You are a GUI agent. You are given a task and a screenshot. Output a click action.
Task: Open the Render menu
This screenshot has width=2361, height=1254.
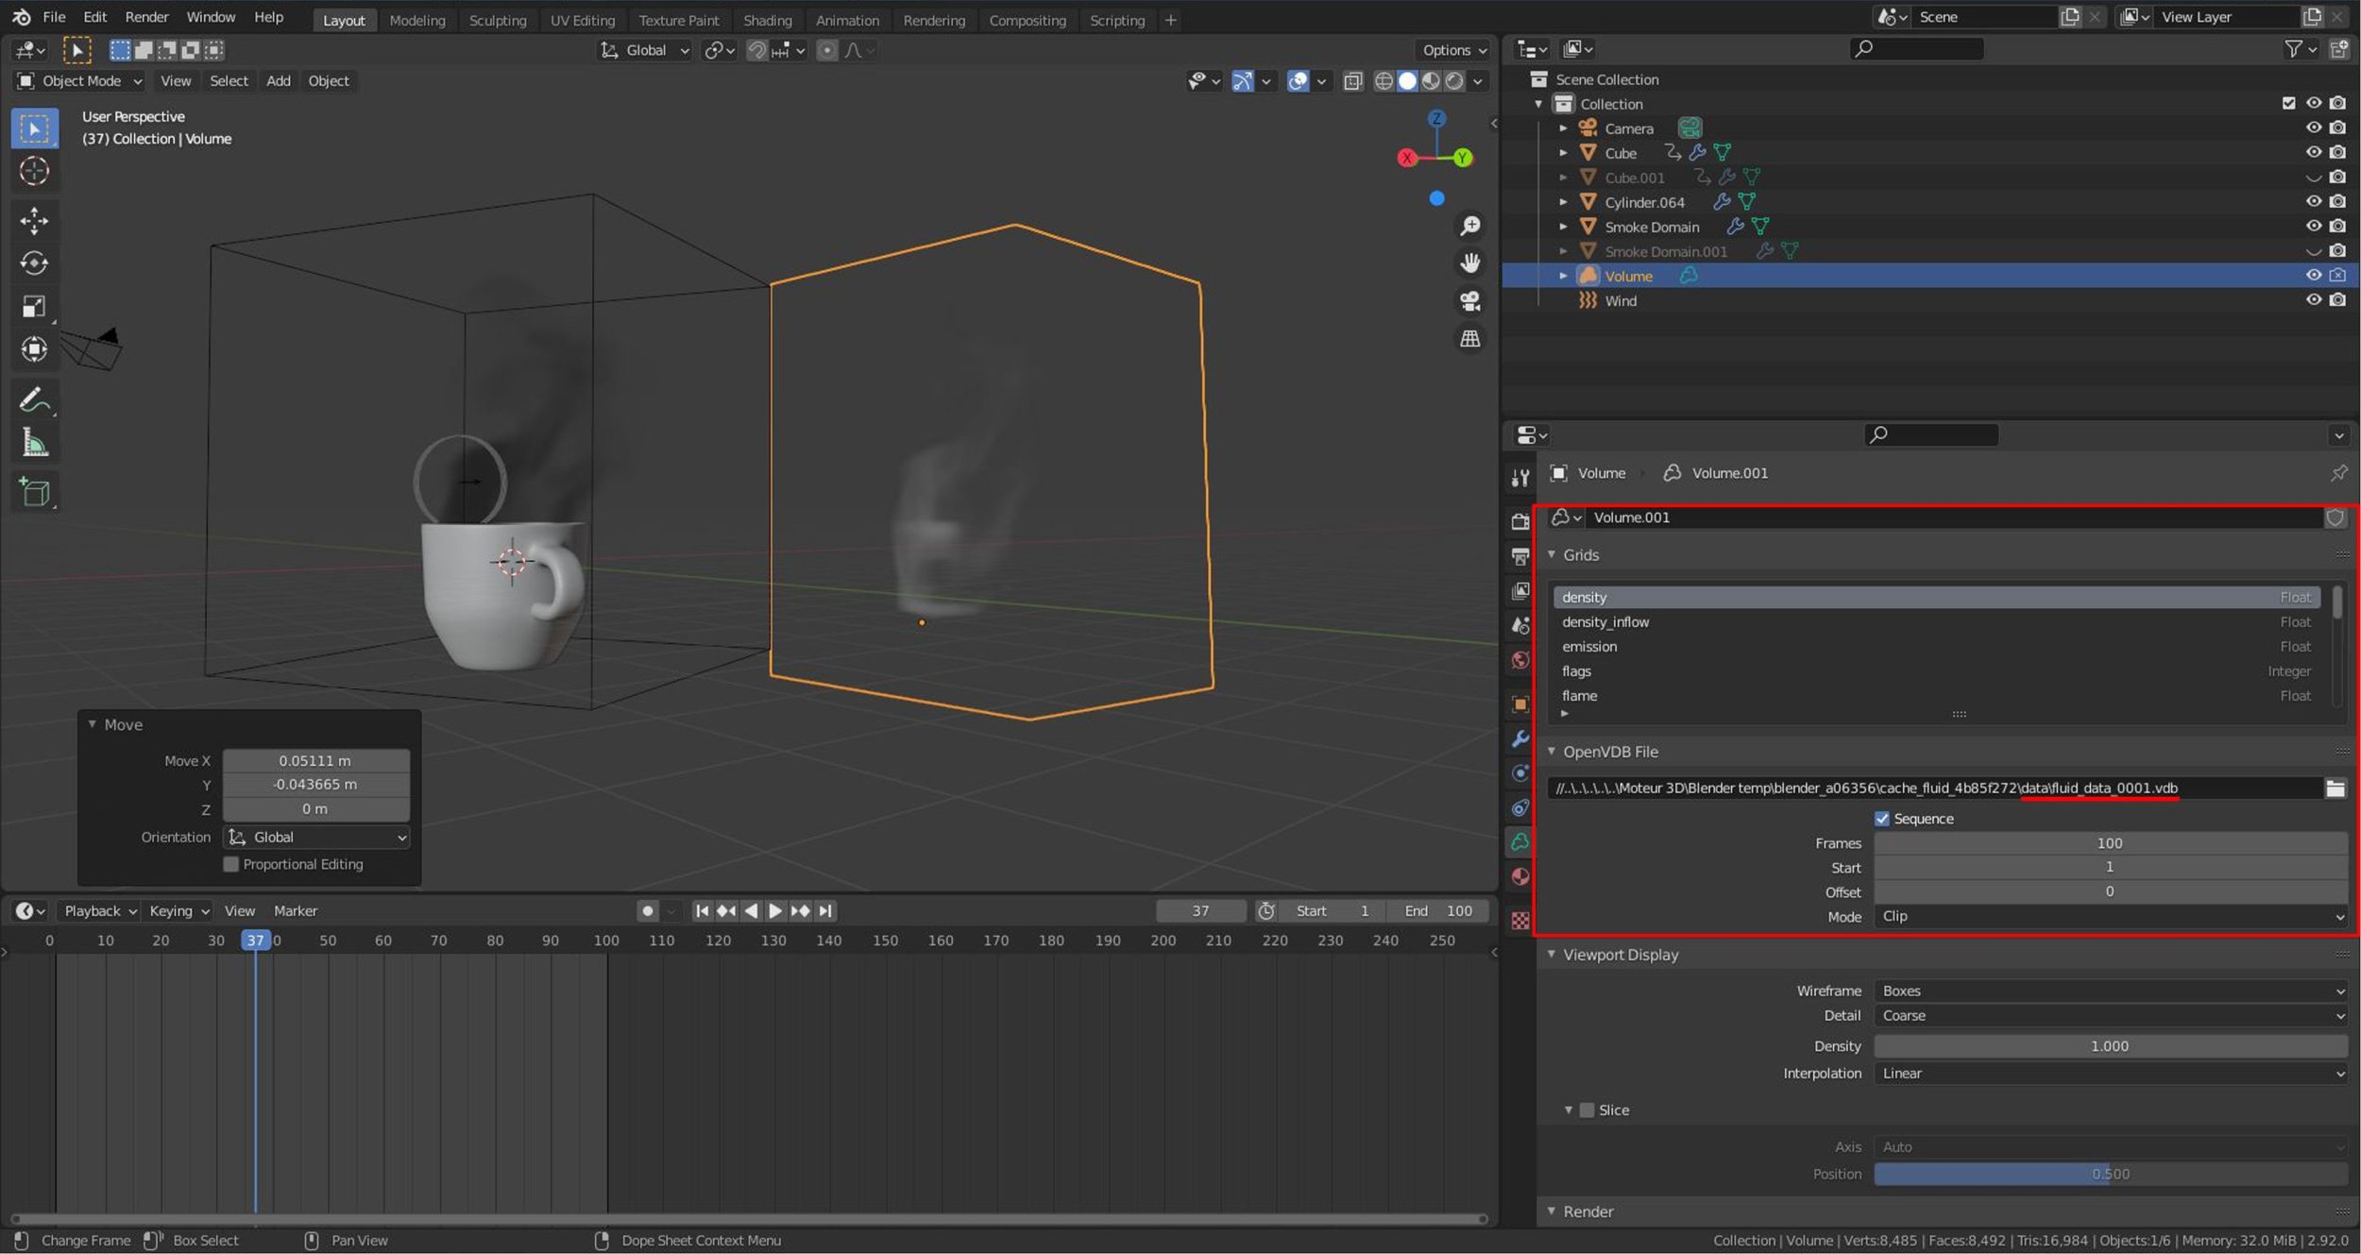click(146, 16)
